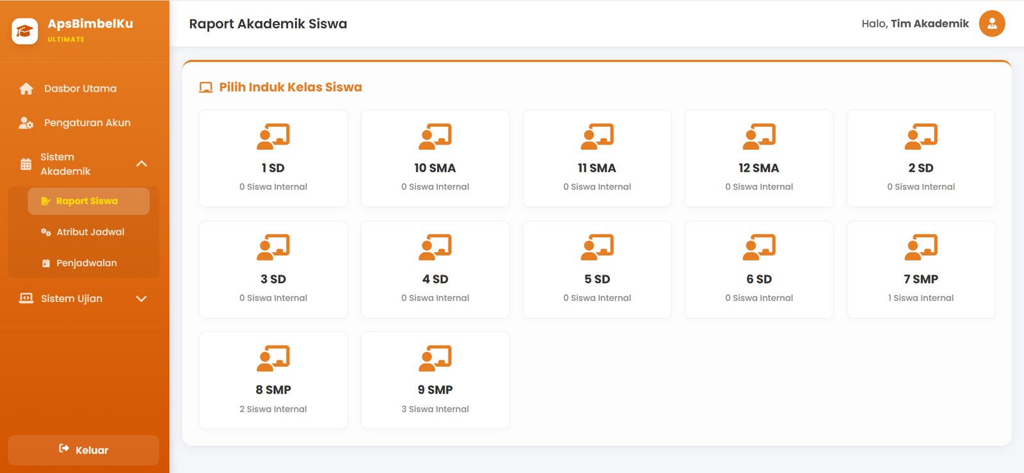Image resolution: width=1024 pixels, height=473 pixels.
Task: Click the Pengaturan Akun user-gear icon
Action: click(26, 123)
